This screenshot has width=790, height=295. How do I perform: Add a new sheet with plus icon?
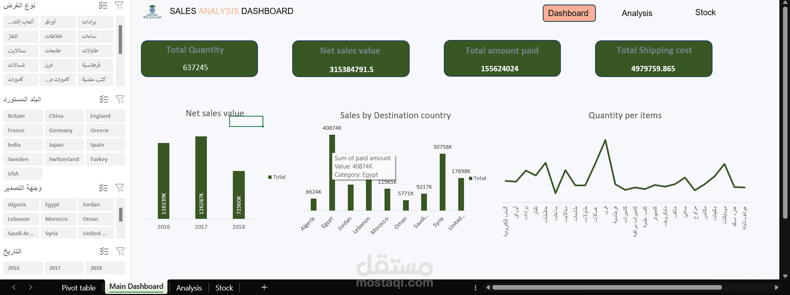[264, 287]
